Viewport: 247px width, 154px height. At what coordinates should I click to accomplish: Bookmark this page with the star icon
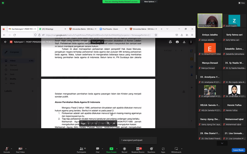156,35
